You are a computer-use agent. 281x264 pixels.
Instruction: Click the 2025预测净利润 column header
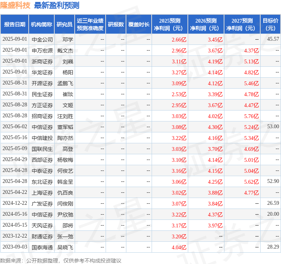click(x=170, y=25)
